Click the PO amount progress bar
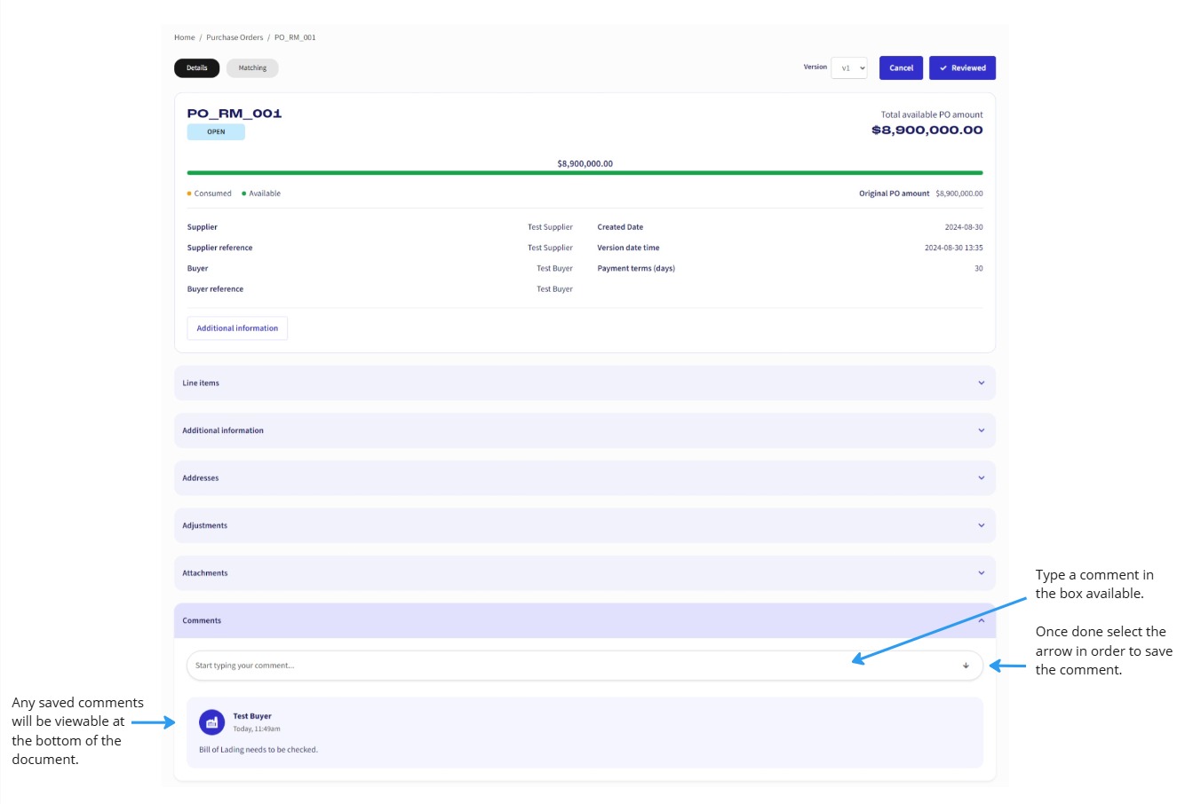The image size is (1185, 804). click(585, 173)
